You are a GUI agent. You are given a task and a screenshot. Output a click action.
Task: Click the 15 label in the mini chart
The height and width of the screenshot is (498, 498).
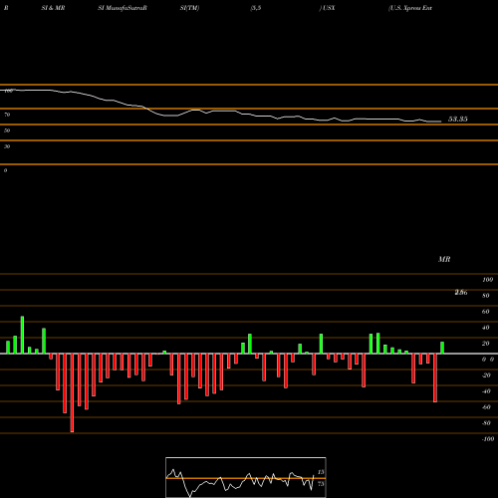click(x=321, y=472)
